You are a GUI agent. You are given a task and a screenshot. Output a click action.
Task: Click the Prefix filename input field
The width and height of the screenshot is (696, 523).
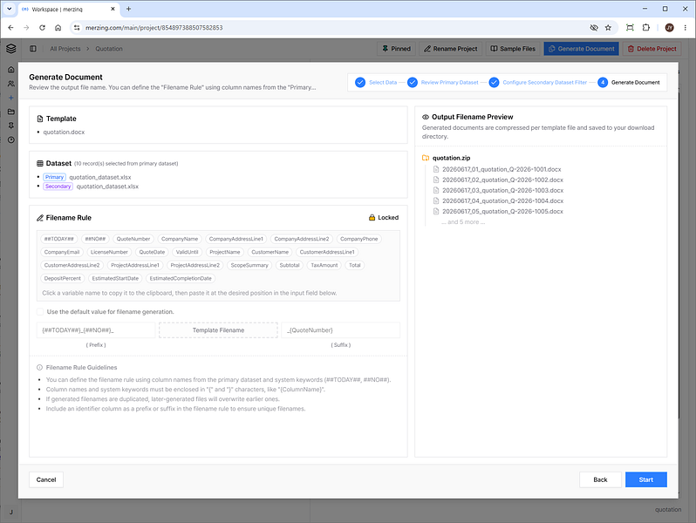point(96,330)
